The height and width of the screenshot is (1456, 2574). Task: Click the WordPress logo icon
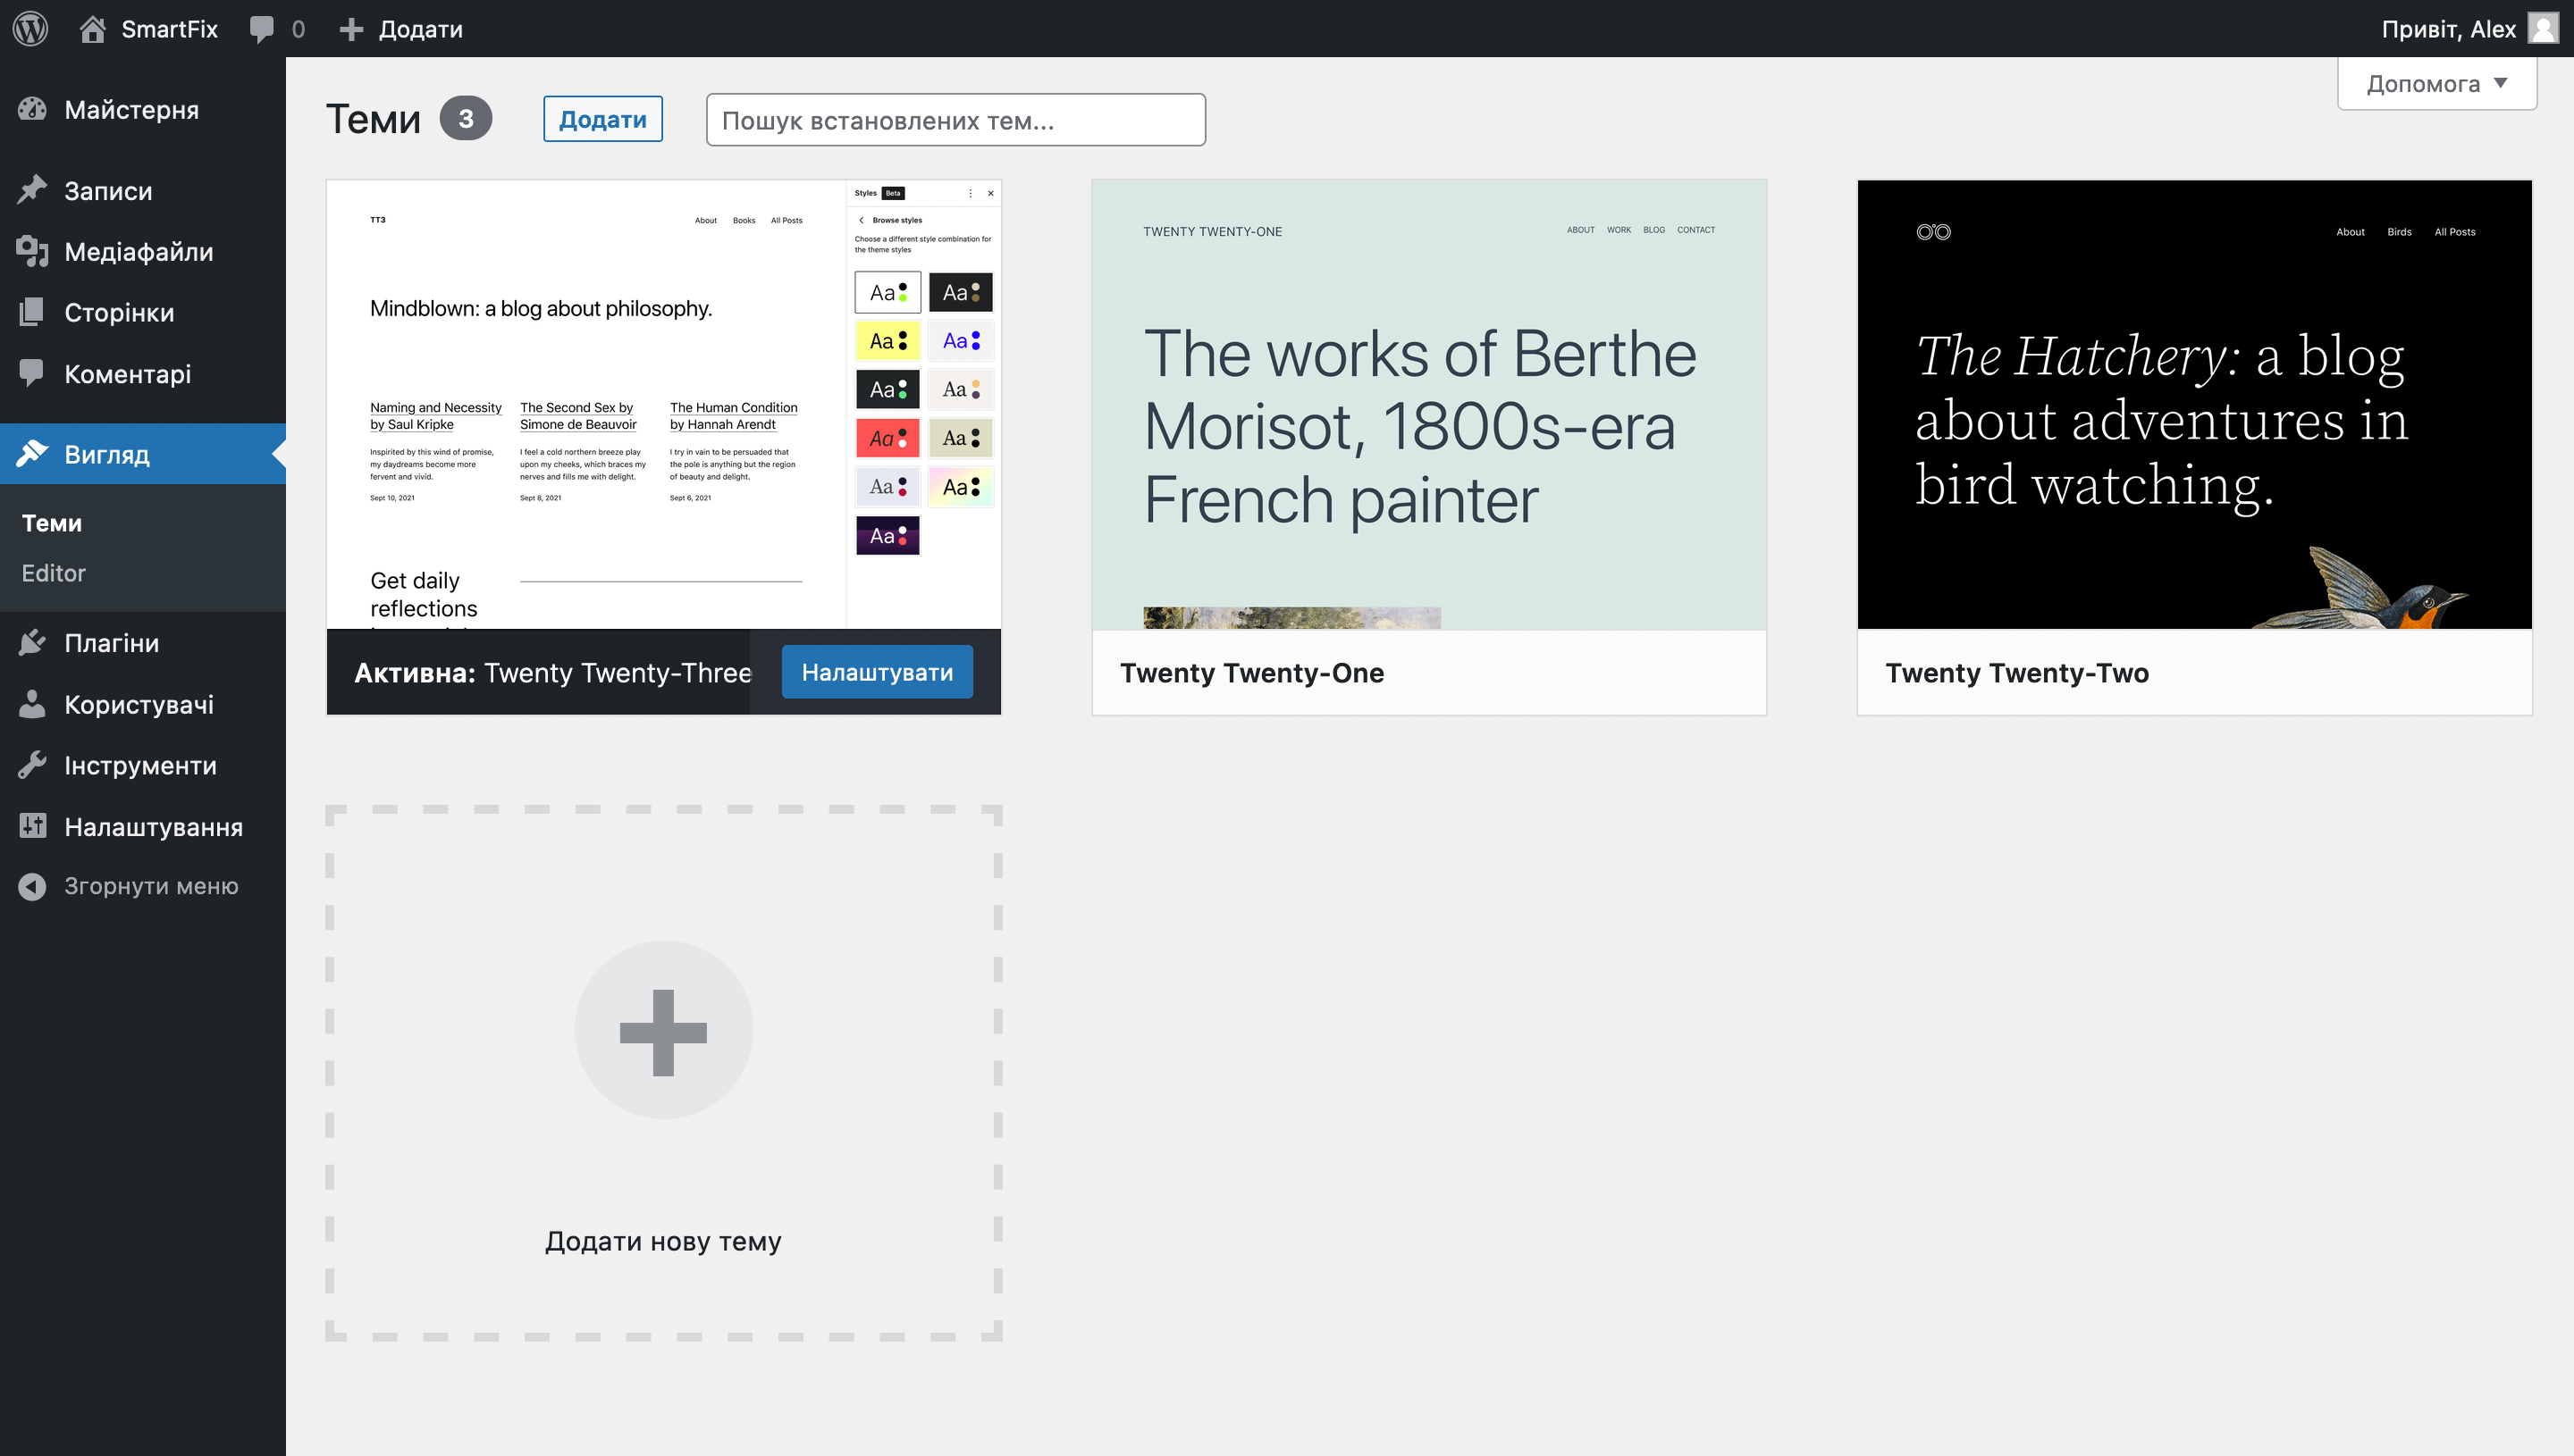pyautogui.click(x=30, y=28)
